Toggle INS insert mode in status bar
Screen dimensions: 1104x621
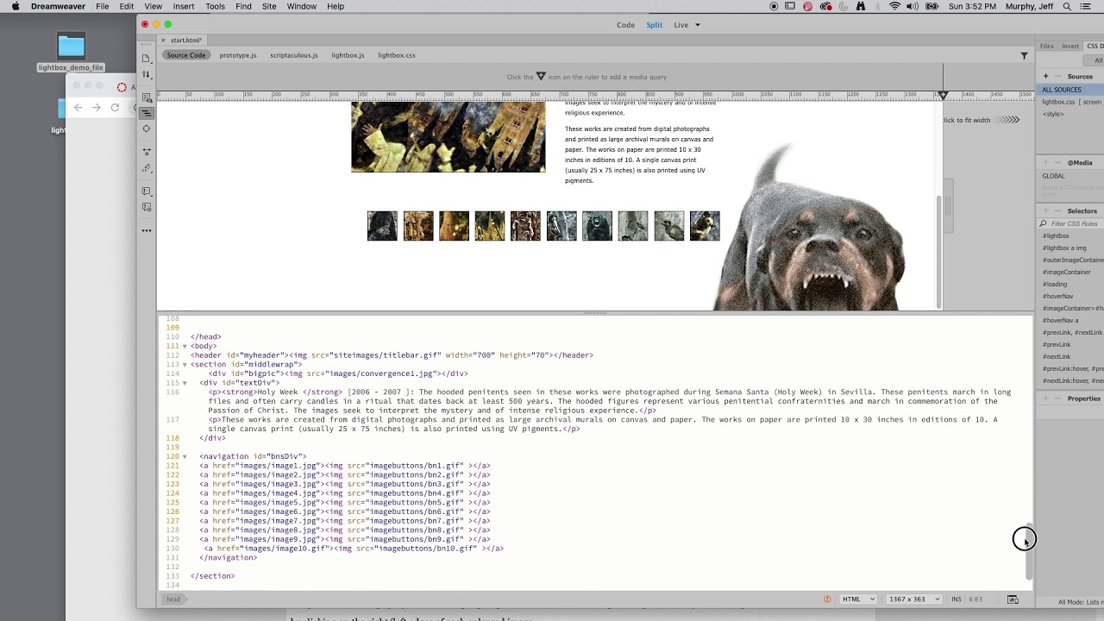pos(957,599)
